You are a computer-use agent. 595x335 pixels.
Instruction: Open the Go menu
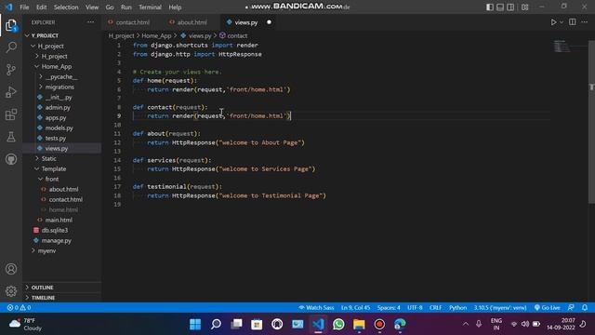110,7
